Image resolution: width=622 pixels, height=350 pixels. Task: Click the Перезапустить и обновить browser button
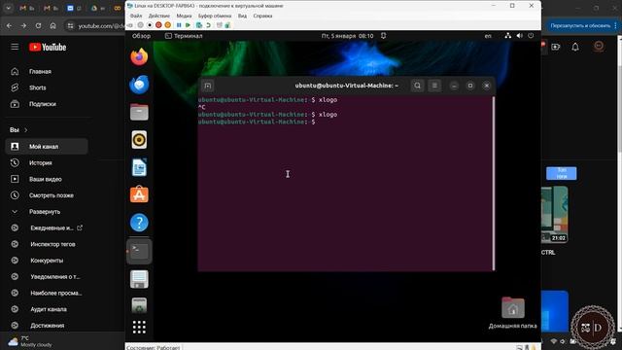coord(580,26)
